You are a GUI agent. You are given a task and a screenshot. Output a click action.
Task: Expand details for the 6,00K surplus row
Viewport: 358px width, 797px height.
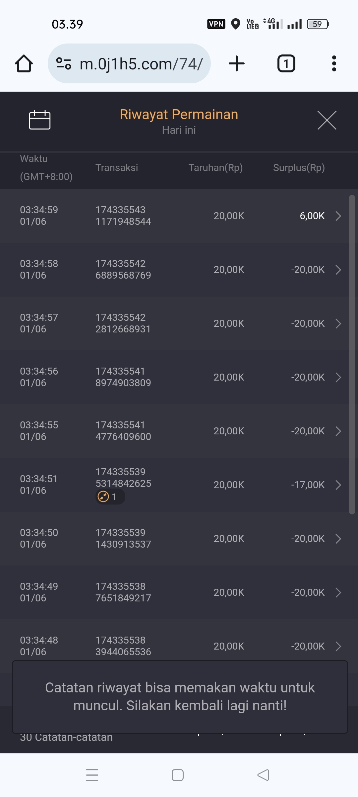(x=338, y=216)
